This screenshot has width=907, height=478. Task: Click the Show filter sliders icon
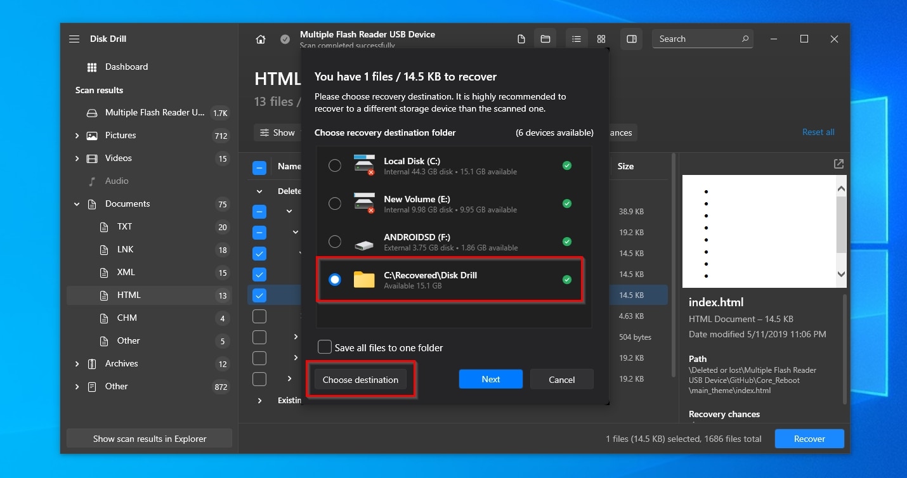point(264,132)
